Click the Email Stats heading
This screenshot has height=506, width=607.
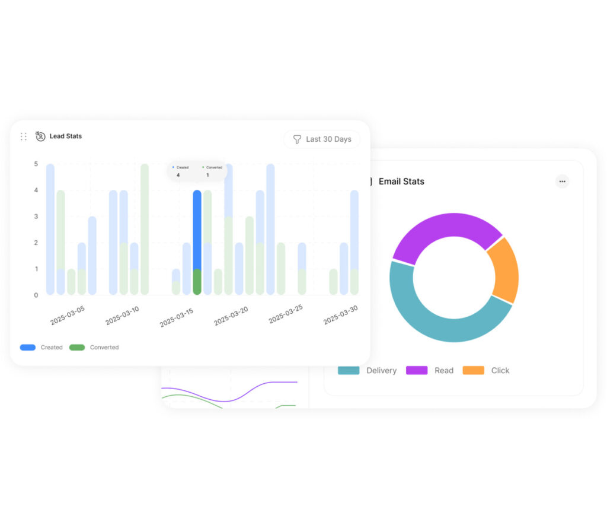click(x=401, y=182)
